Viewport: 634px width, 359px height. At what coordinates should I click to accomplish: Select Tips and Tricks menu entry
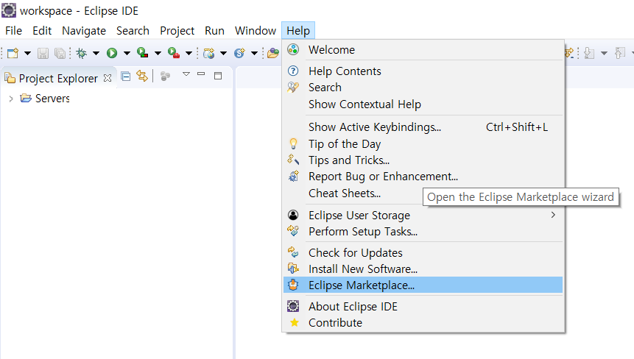tap(423, 160)
